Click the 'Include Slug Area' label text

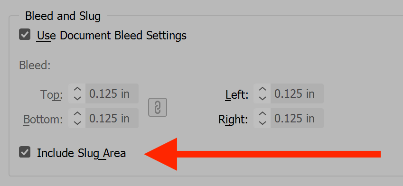coord(82,153)
